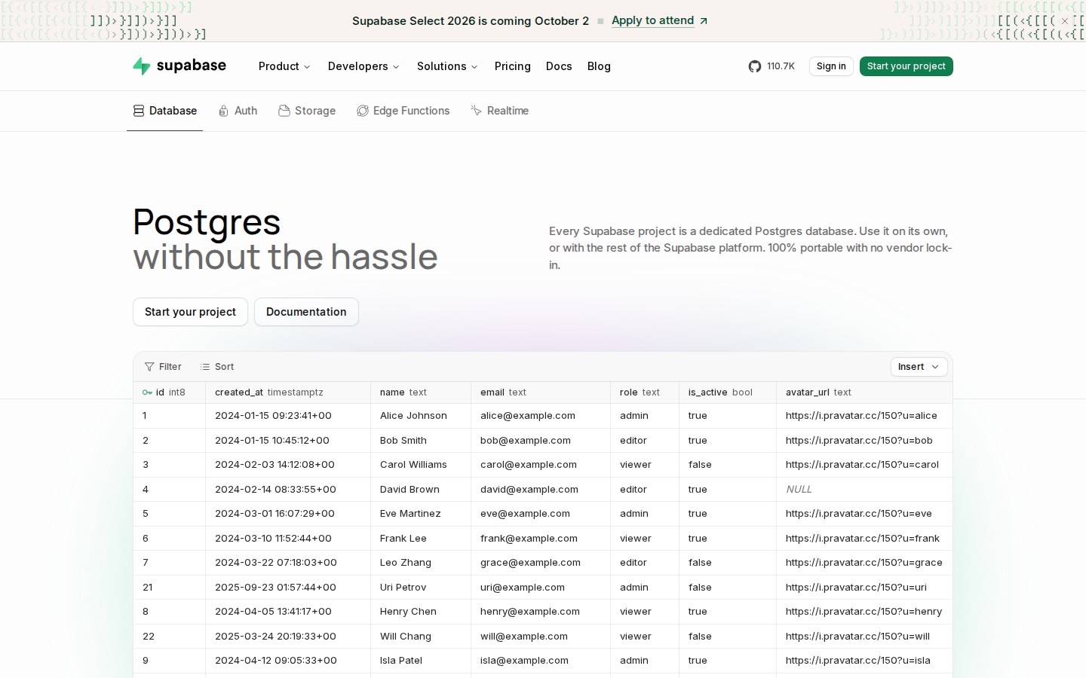Click the role column header
The width and height of the screenshot is (1086, 678).
click(645, 392)
